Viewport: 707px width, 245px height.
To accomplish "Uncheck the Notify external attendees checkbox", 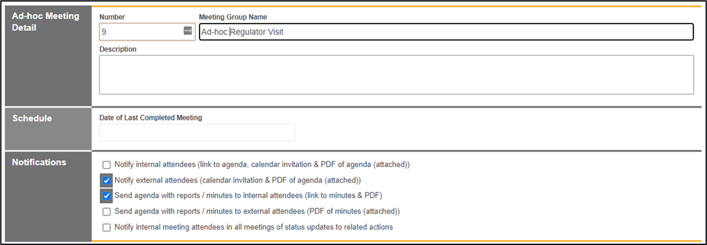I will click(106, 180).
